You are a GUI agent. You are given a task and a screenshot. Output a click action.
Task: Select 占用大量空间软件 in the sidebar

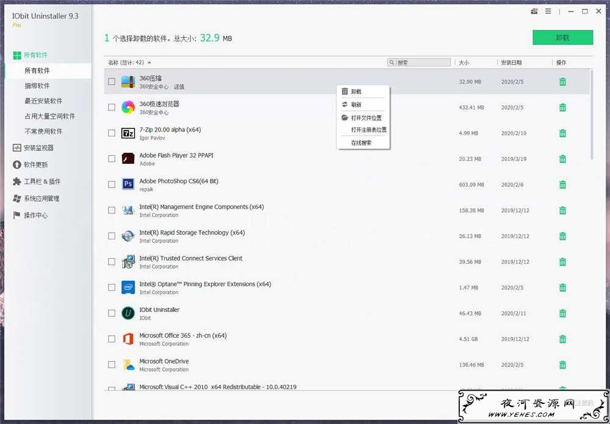[x=50, y=116]
